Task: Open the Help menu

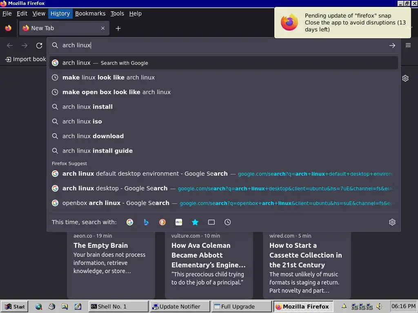Action: 136,13
